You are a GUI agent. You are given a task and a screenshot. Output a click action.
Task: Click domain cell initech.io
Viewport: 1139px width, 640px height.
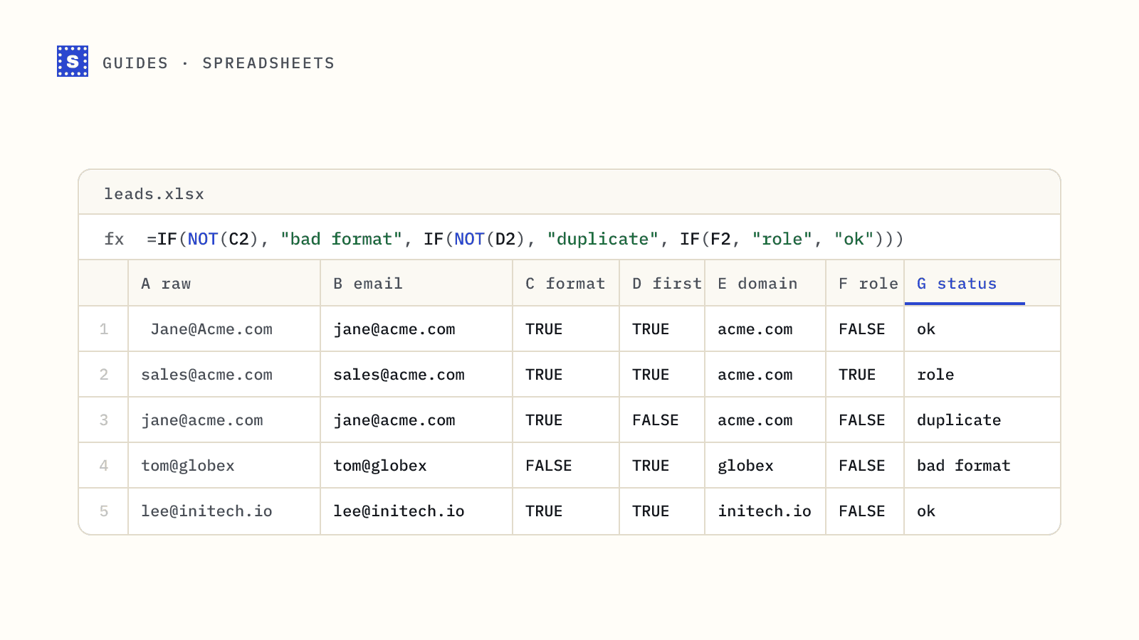tap(765, 511)
